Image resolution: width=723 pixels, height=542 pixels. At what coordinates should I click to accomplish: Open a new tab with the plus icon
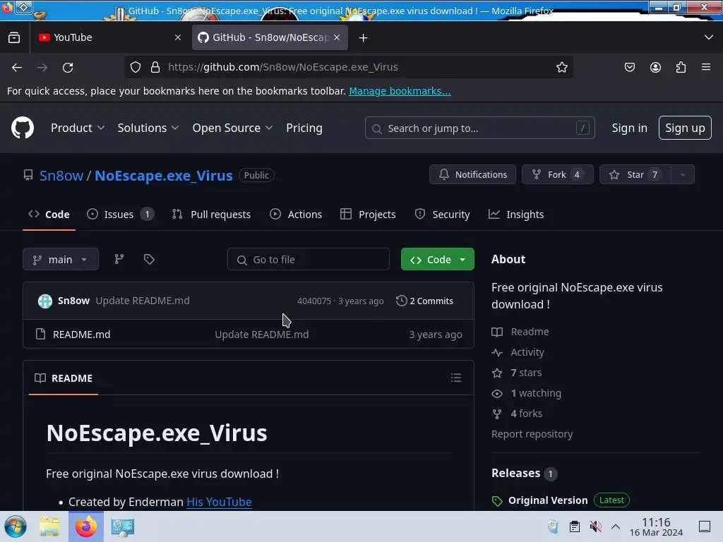click(x=364, y=38)
